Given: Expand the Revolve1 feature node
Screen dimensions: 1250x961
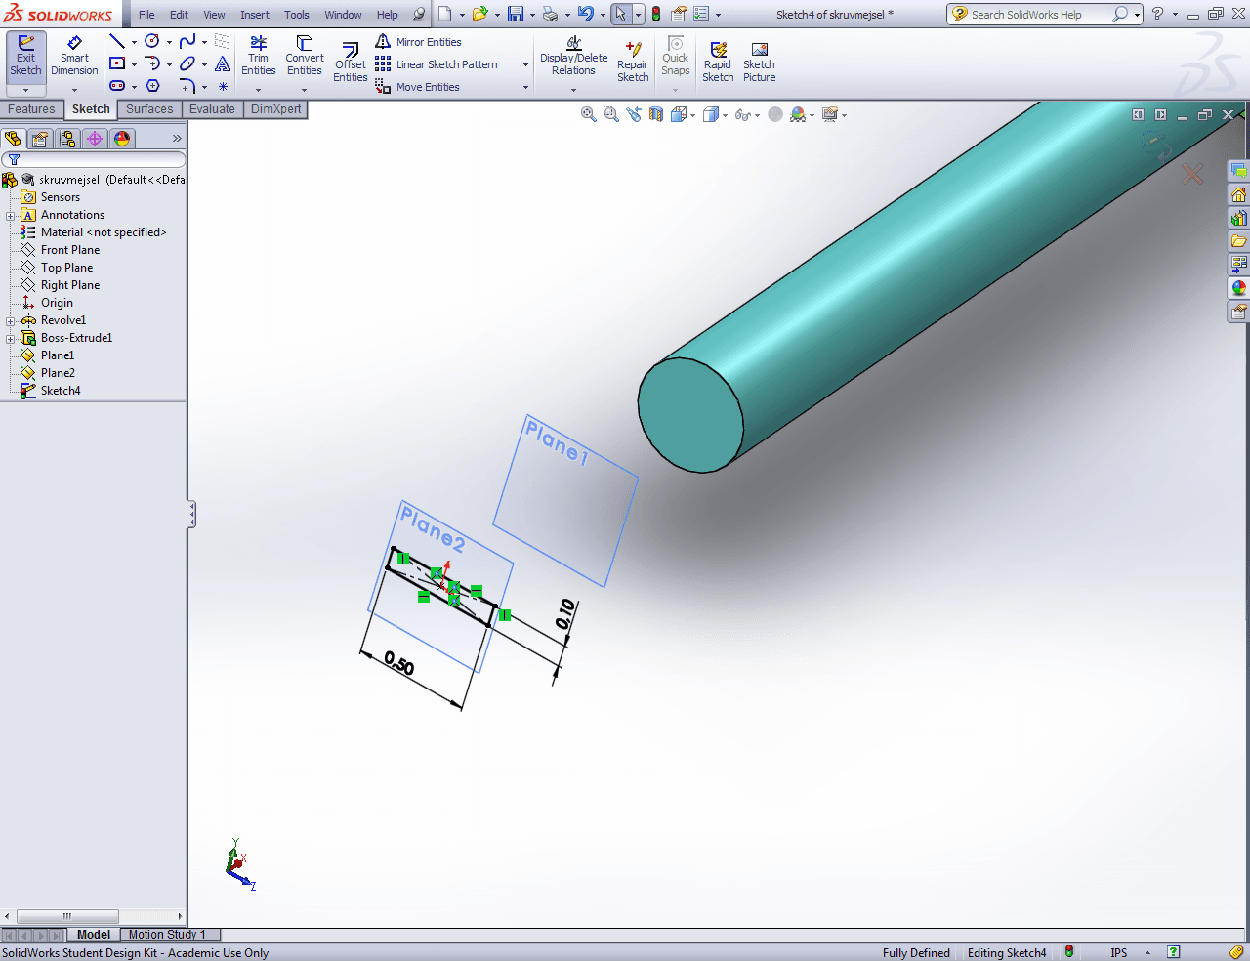Looking at the screenshot, I should pyautogui.click(x=10, y=320).
